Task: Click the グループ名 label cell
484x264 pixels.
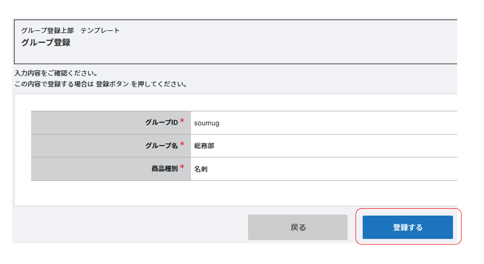Action: click(161, 146)
